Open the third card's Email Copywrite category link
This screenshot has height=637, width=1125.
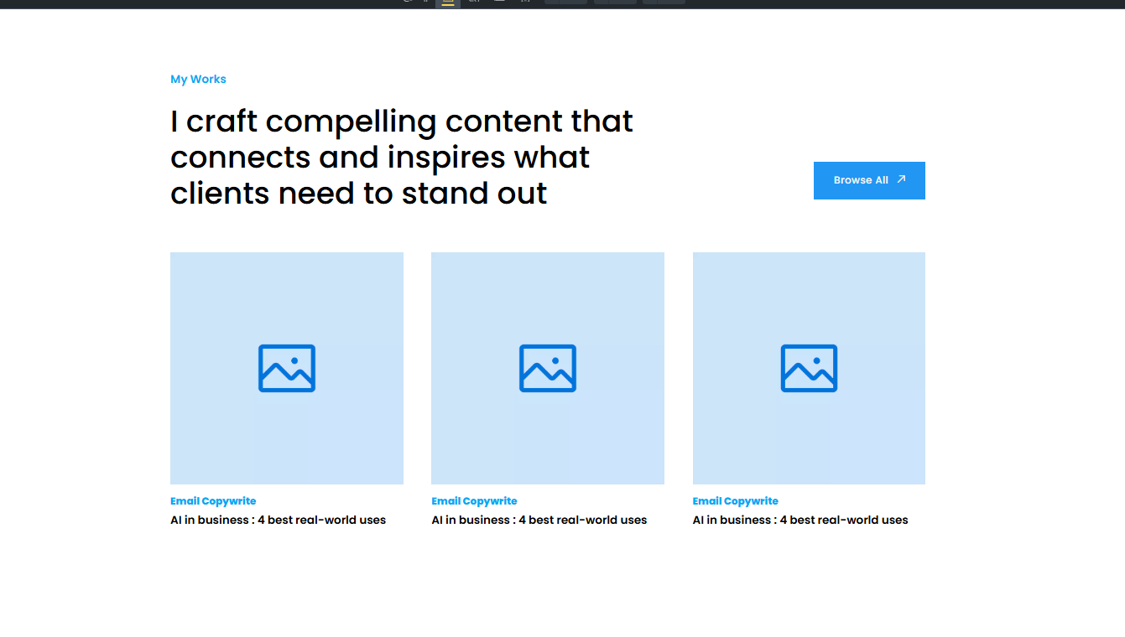[735, 501]
